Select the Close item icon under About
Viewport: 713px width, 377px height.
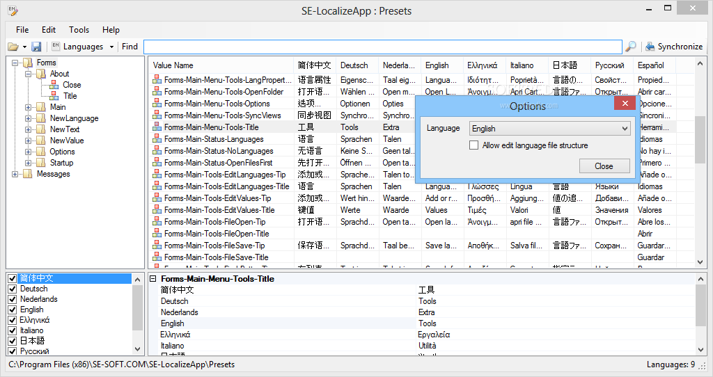[x=54, y=85]
